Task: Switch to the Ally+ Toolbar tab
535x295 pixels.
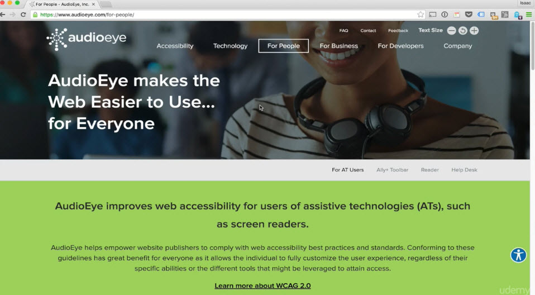Action: pyautogui.click(x=393, y=170)
